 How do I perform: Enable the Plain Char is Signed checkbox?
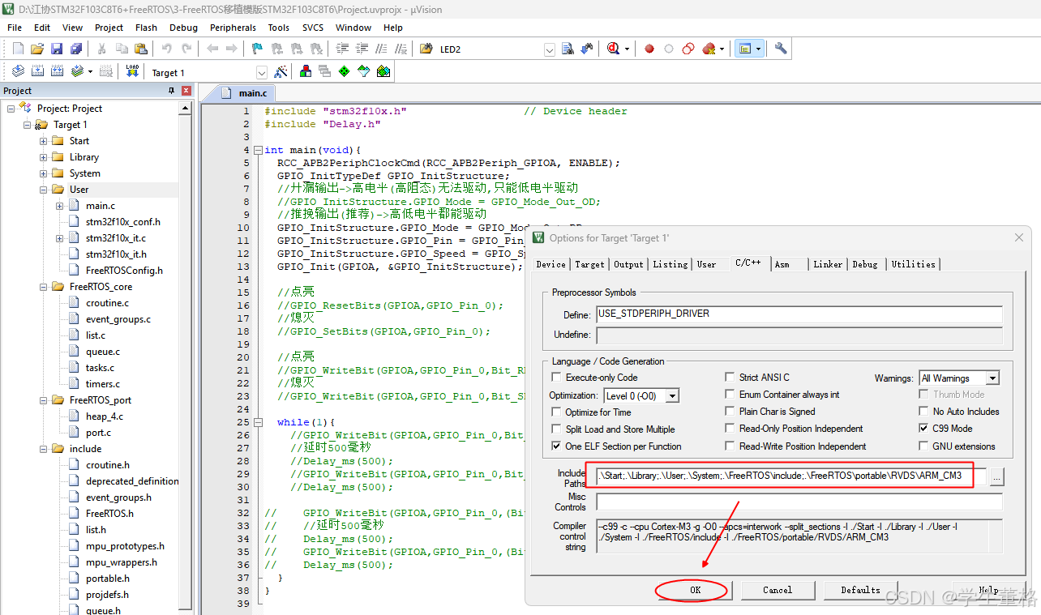coord(730,411)
